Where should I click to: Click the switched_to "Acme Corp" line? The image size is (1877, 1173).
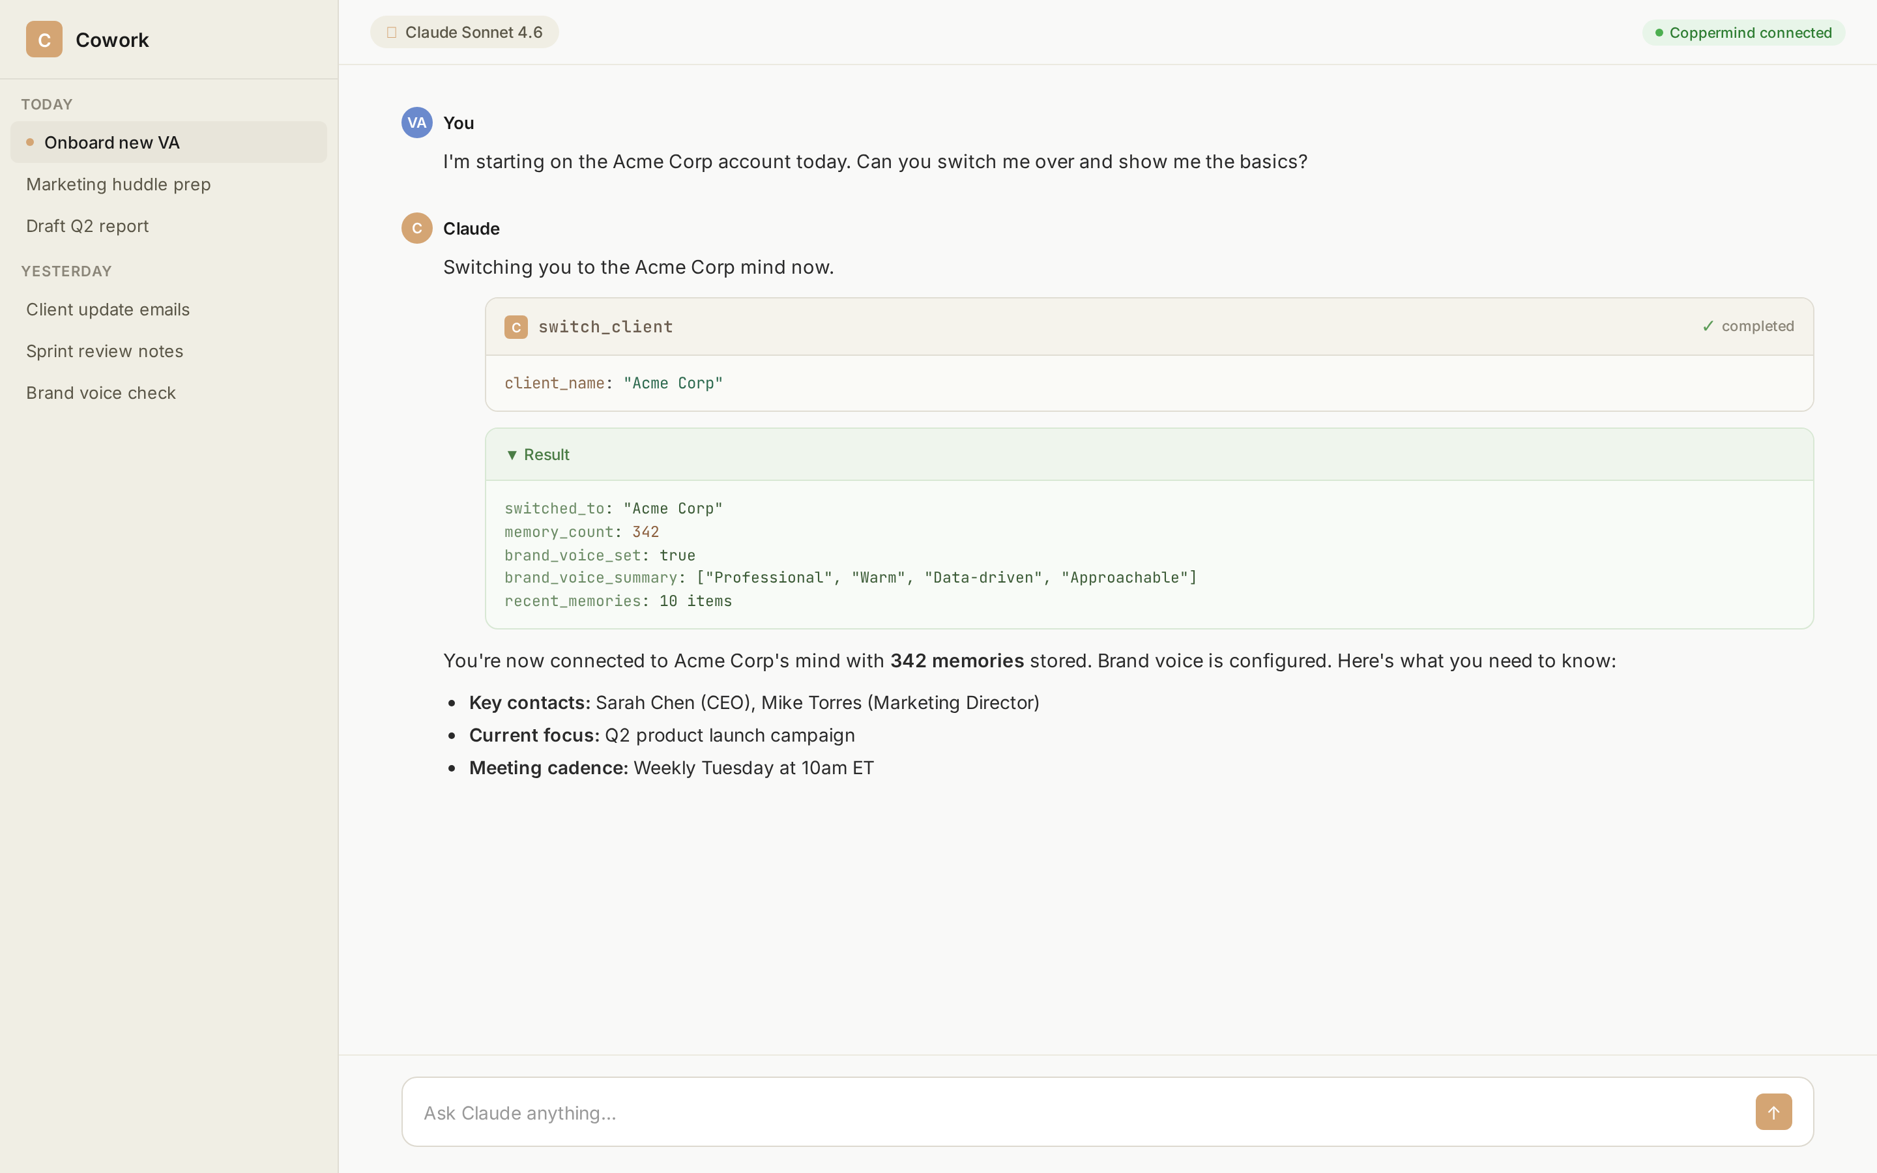(x=613, y=509)
